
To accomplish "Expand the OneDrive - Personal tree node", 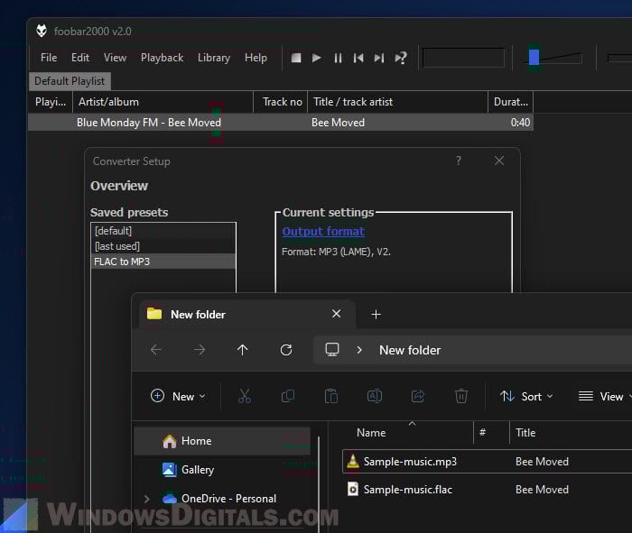I will click(x=147, y=499).
